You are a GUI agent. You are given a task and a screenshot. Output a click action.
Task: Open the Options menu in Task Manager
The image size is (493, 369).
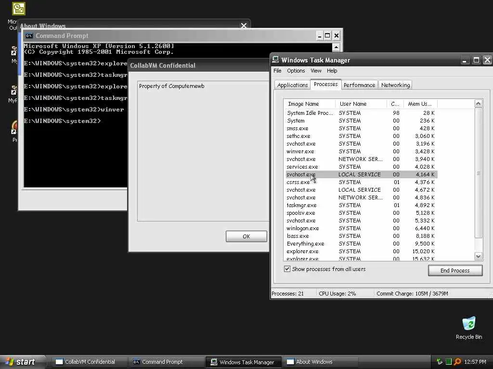pos(296,71)
